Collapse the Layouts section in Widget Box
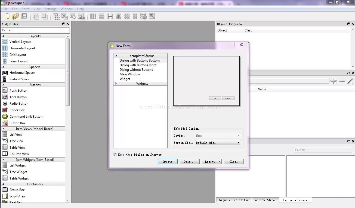The height and width of the screenshot is (208, 355). 3,36
